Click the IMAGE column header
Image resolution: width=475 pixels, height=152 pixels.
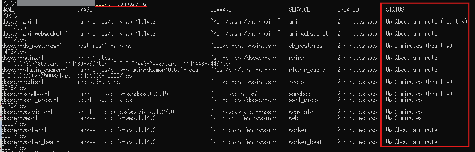point(85,9)
